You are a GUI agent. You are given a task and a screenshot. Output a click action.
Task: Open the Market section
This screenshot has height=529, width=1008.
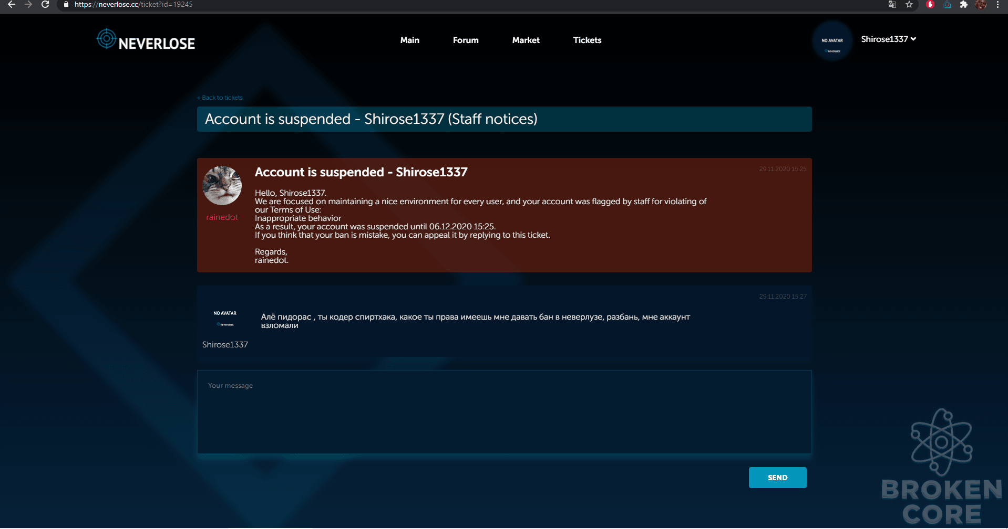point(526,40)
